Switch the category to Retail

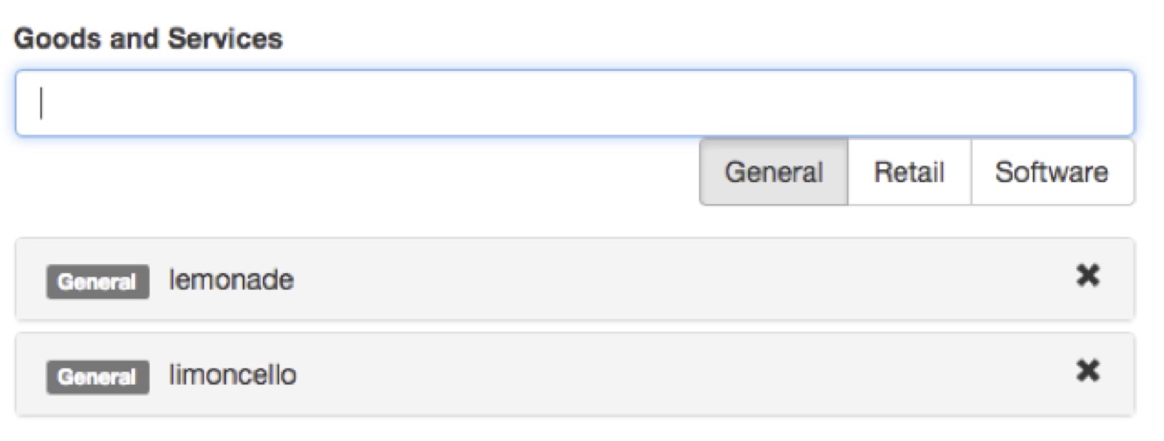tap(909, 172)
